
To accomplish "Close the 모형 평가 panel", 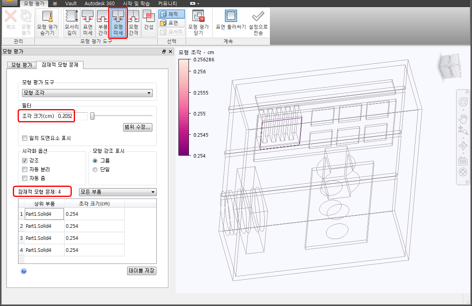I will 170,51.
